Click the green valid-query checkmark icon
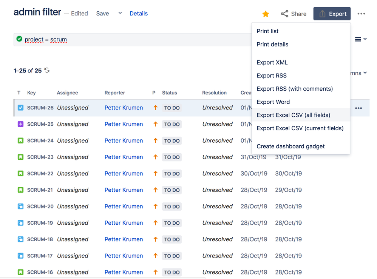The height and width of the screenshot is (279, 377). coord(19,39)
